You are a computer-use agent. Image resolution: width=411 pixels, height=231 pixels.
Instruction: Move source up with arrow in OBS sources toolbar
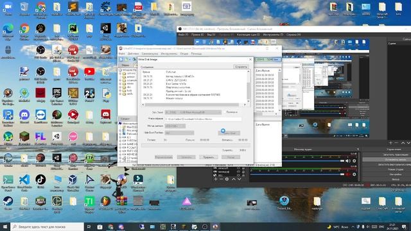[234, 179]
